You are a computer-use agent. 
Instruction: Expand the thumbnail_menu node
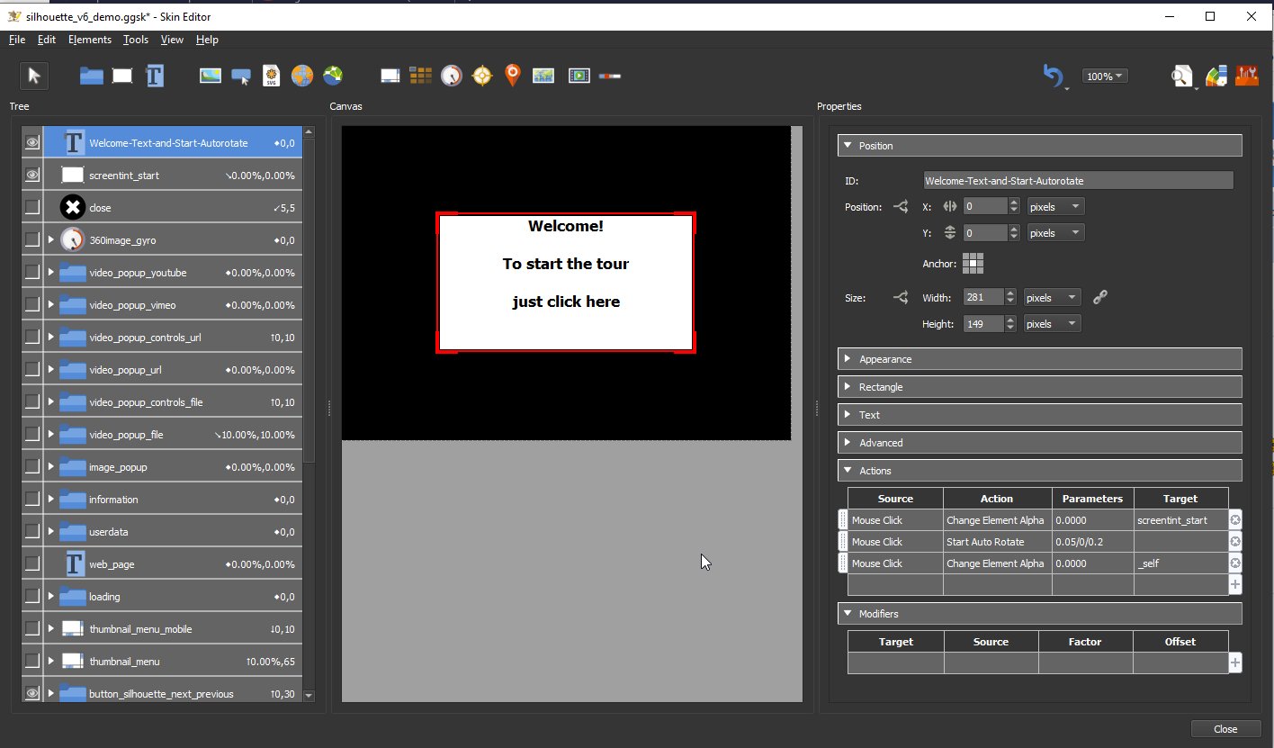(51, 662)
